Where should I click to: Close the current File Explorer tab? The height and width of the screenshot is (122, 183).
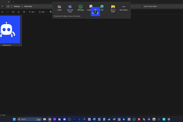(x=9, y=2)
